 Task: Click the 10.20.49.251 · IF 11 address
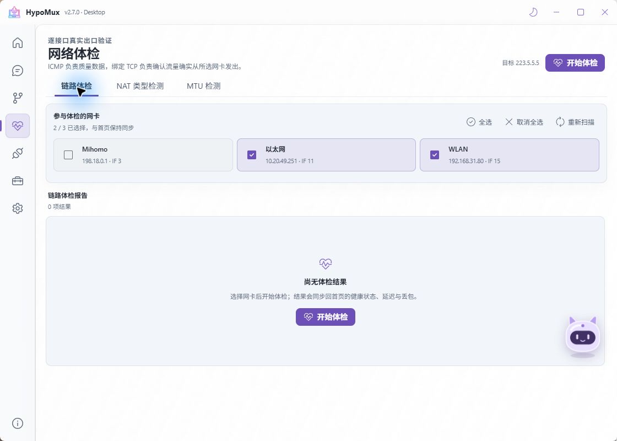[x=289, y=161]
